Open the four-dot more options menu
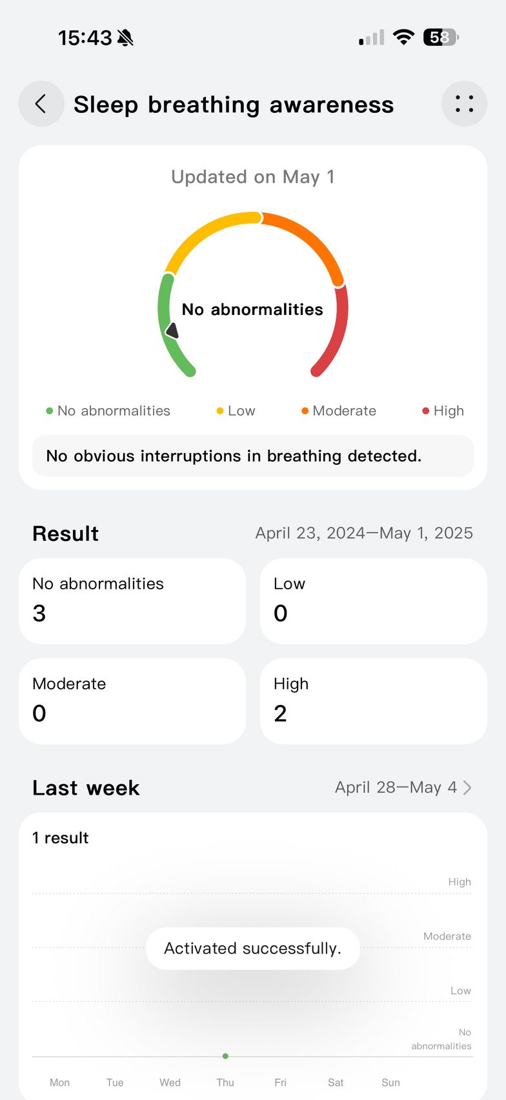 click(464, 104)
